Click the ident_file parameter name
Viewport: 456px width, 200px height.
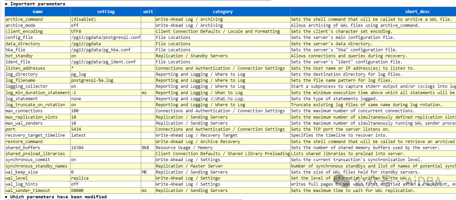tap(18, 62)
